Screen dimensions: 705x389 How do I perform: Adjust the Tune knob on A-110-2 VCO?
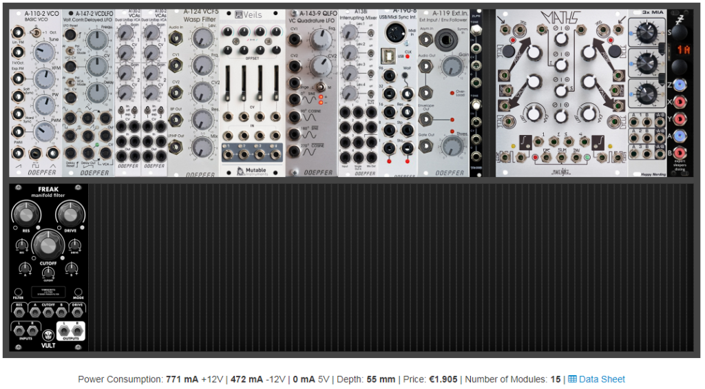43,52
